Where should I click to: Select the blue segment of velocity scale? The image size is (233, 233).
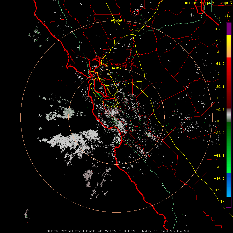tap(229, 185)
